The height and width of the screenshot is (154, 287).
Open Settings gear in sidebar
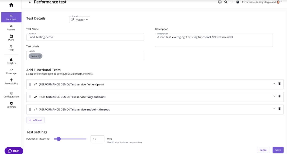click(x=11, y=105)
